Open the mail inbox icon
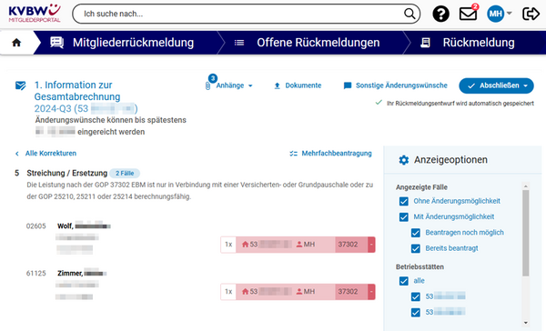Image resolution: width=546 pixels, height=331 pixels. click(x=468, y=14)
